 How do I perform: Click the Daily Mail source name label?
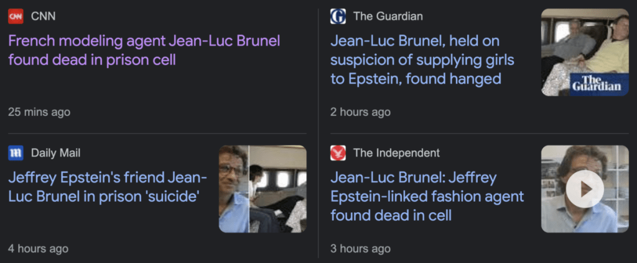[55, 153]
